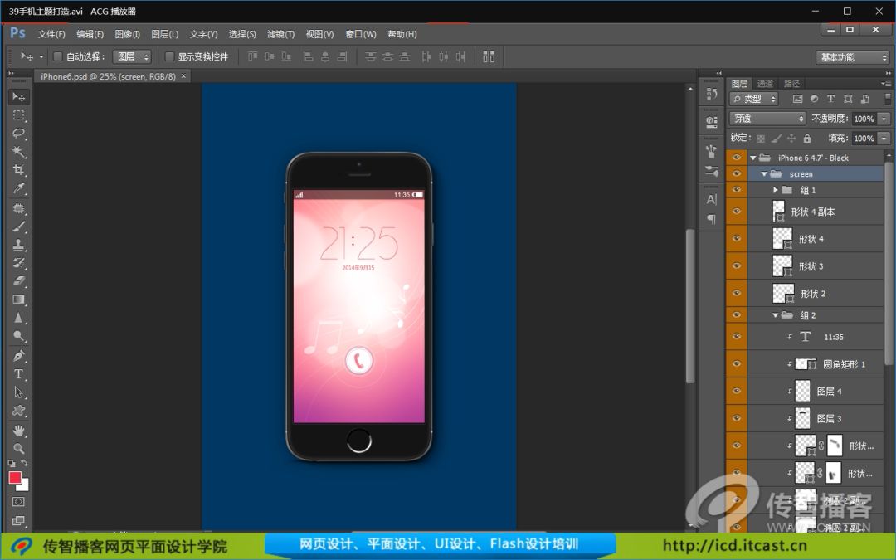
Task: Click the lock all layers padlock icon
Action: tap(807, 139)
